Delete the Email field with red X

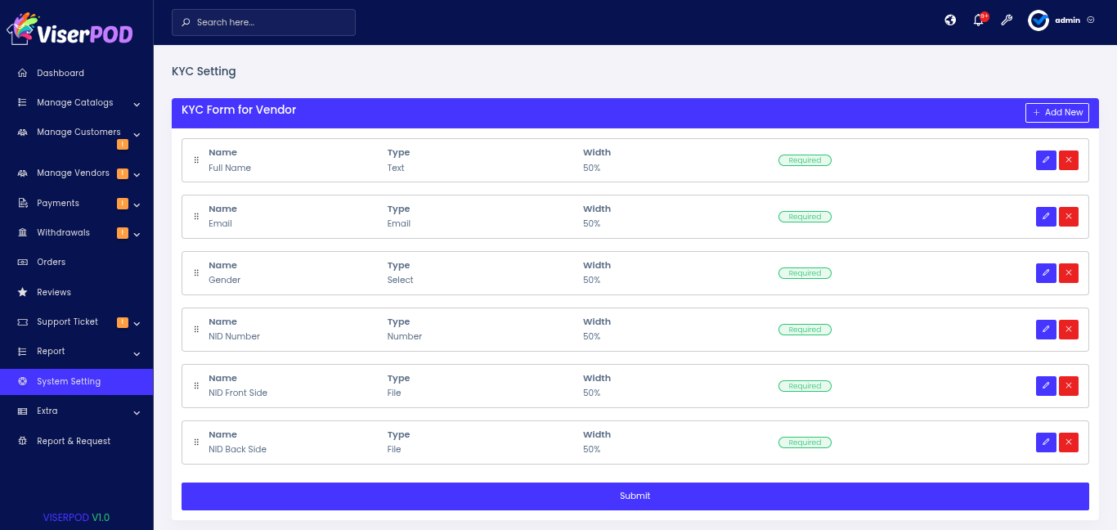[1069, 217]
